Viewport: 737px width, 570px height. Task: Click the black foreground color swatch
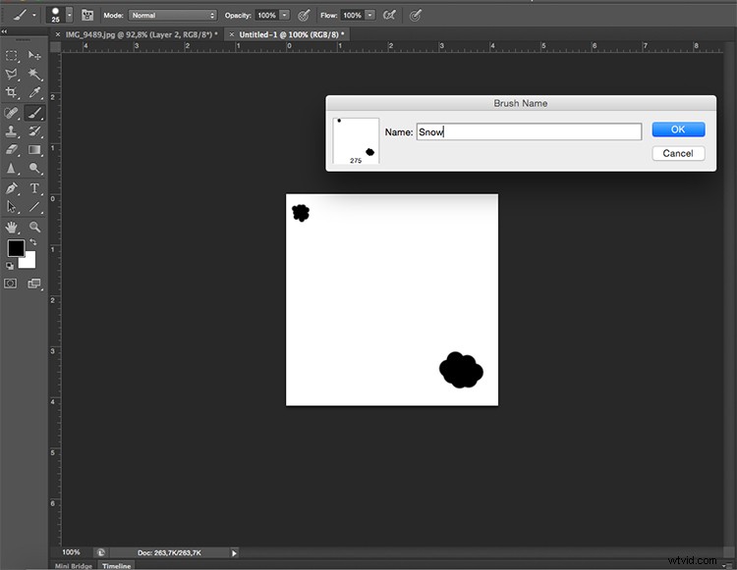point(16,248)
